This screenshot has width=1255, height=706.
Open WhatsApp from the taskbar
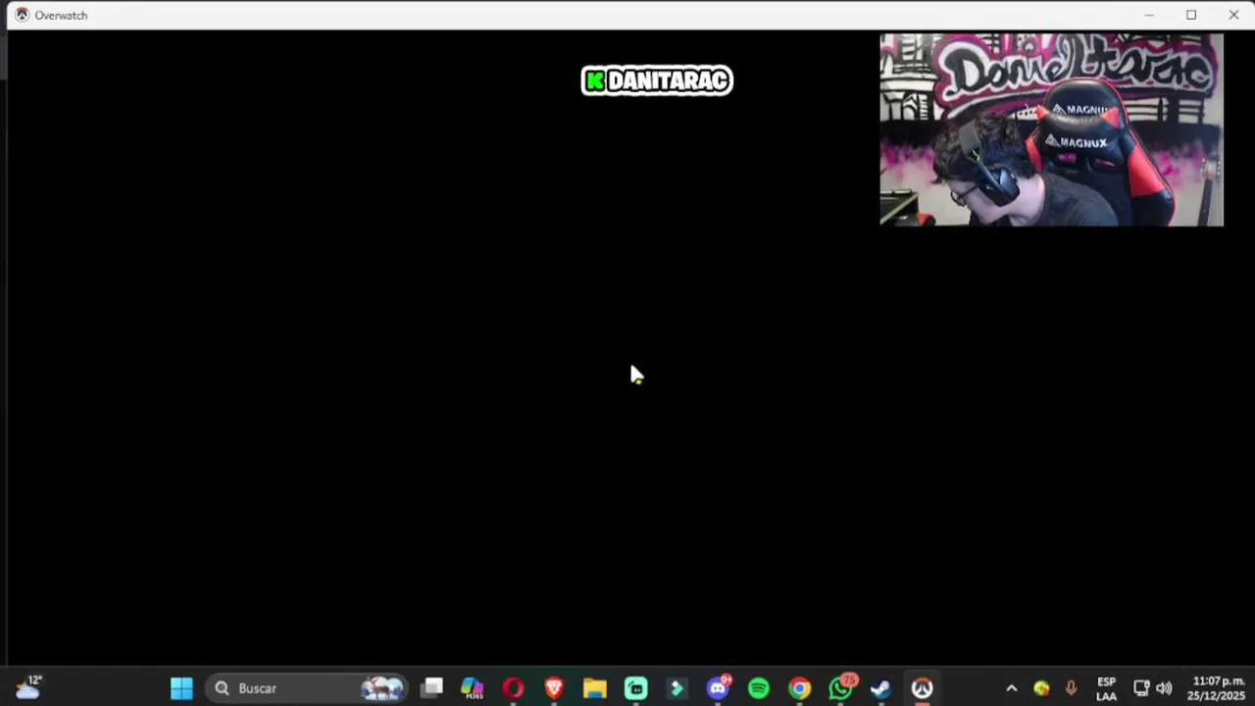pyautogui.click(x=841, y=687)
